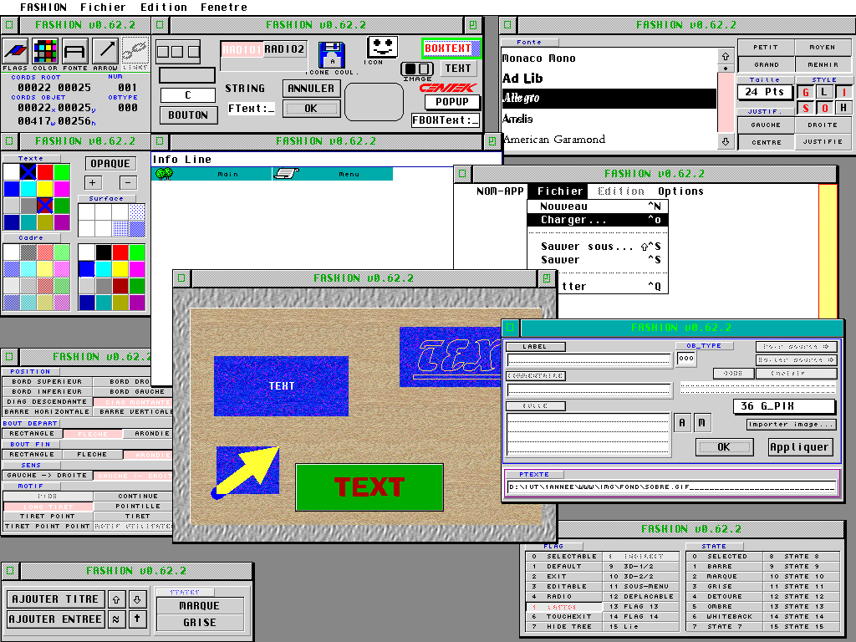The width and height of the screenshot is (856, 642).
Task: Pick the red swatch in the Texte palette
Action: pyautogui.click(x=45, y=172)
